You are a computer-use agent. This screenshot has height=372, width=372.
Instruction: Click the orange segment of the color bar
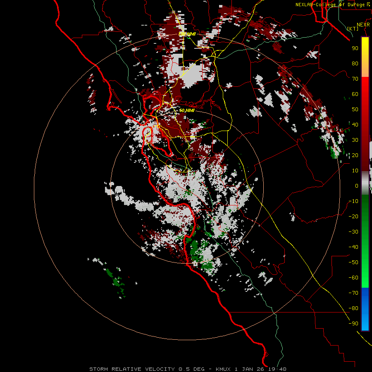(x=365, y=69)
